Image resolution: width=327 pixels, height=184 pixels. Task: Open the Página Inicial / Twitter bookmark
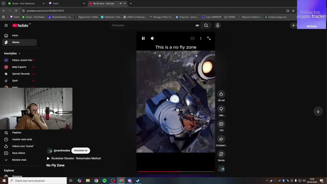click(86, 17)
